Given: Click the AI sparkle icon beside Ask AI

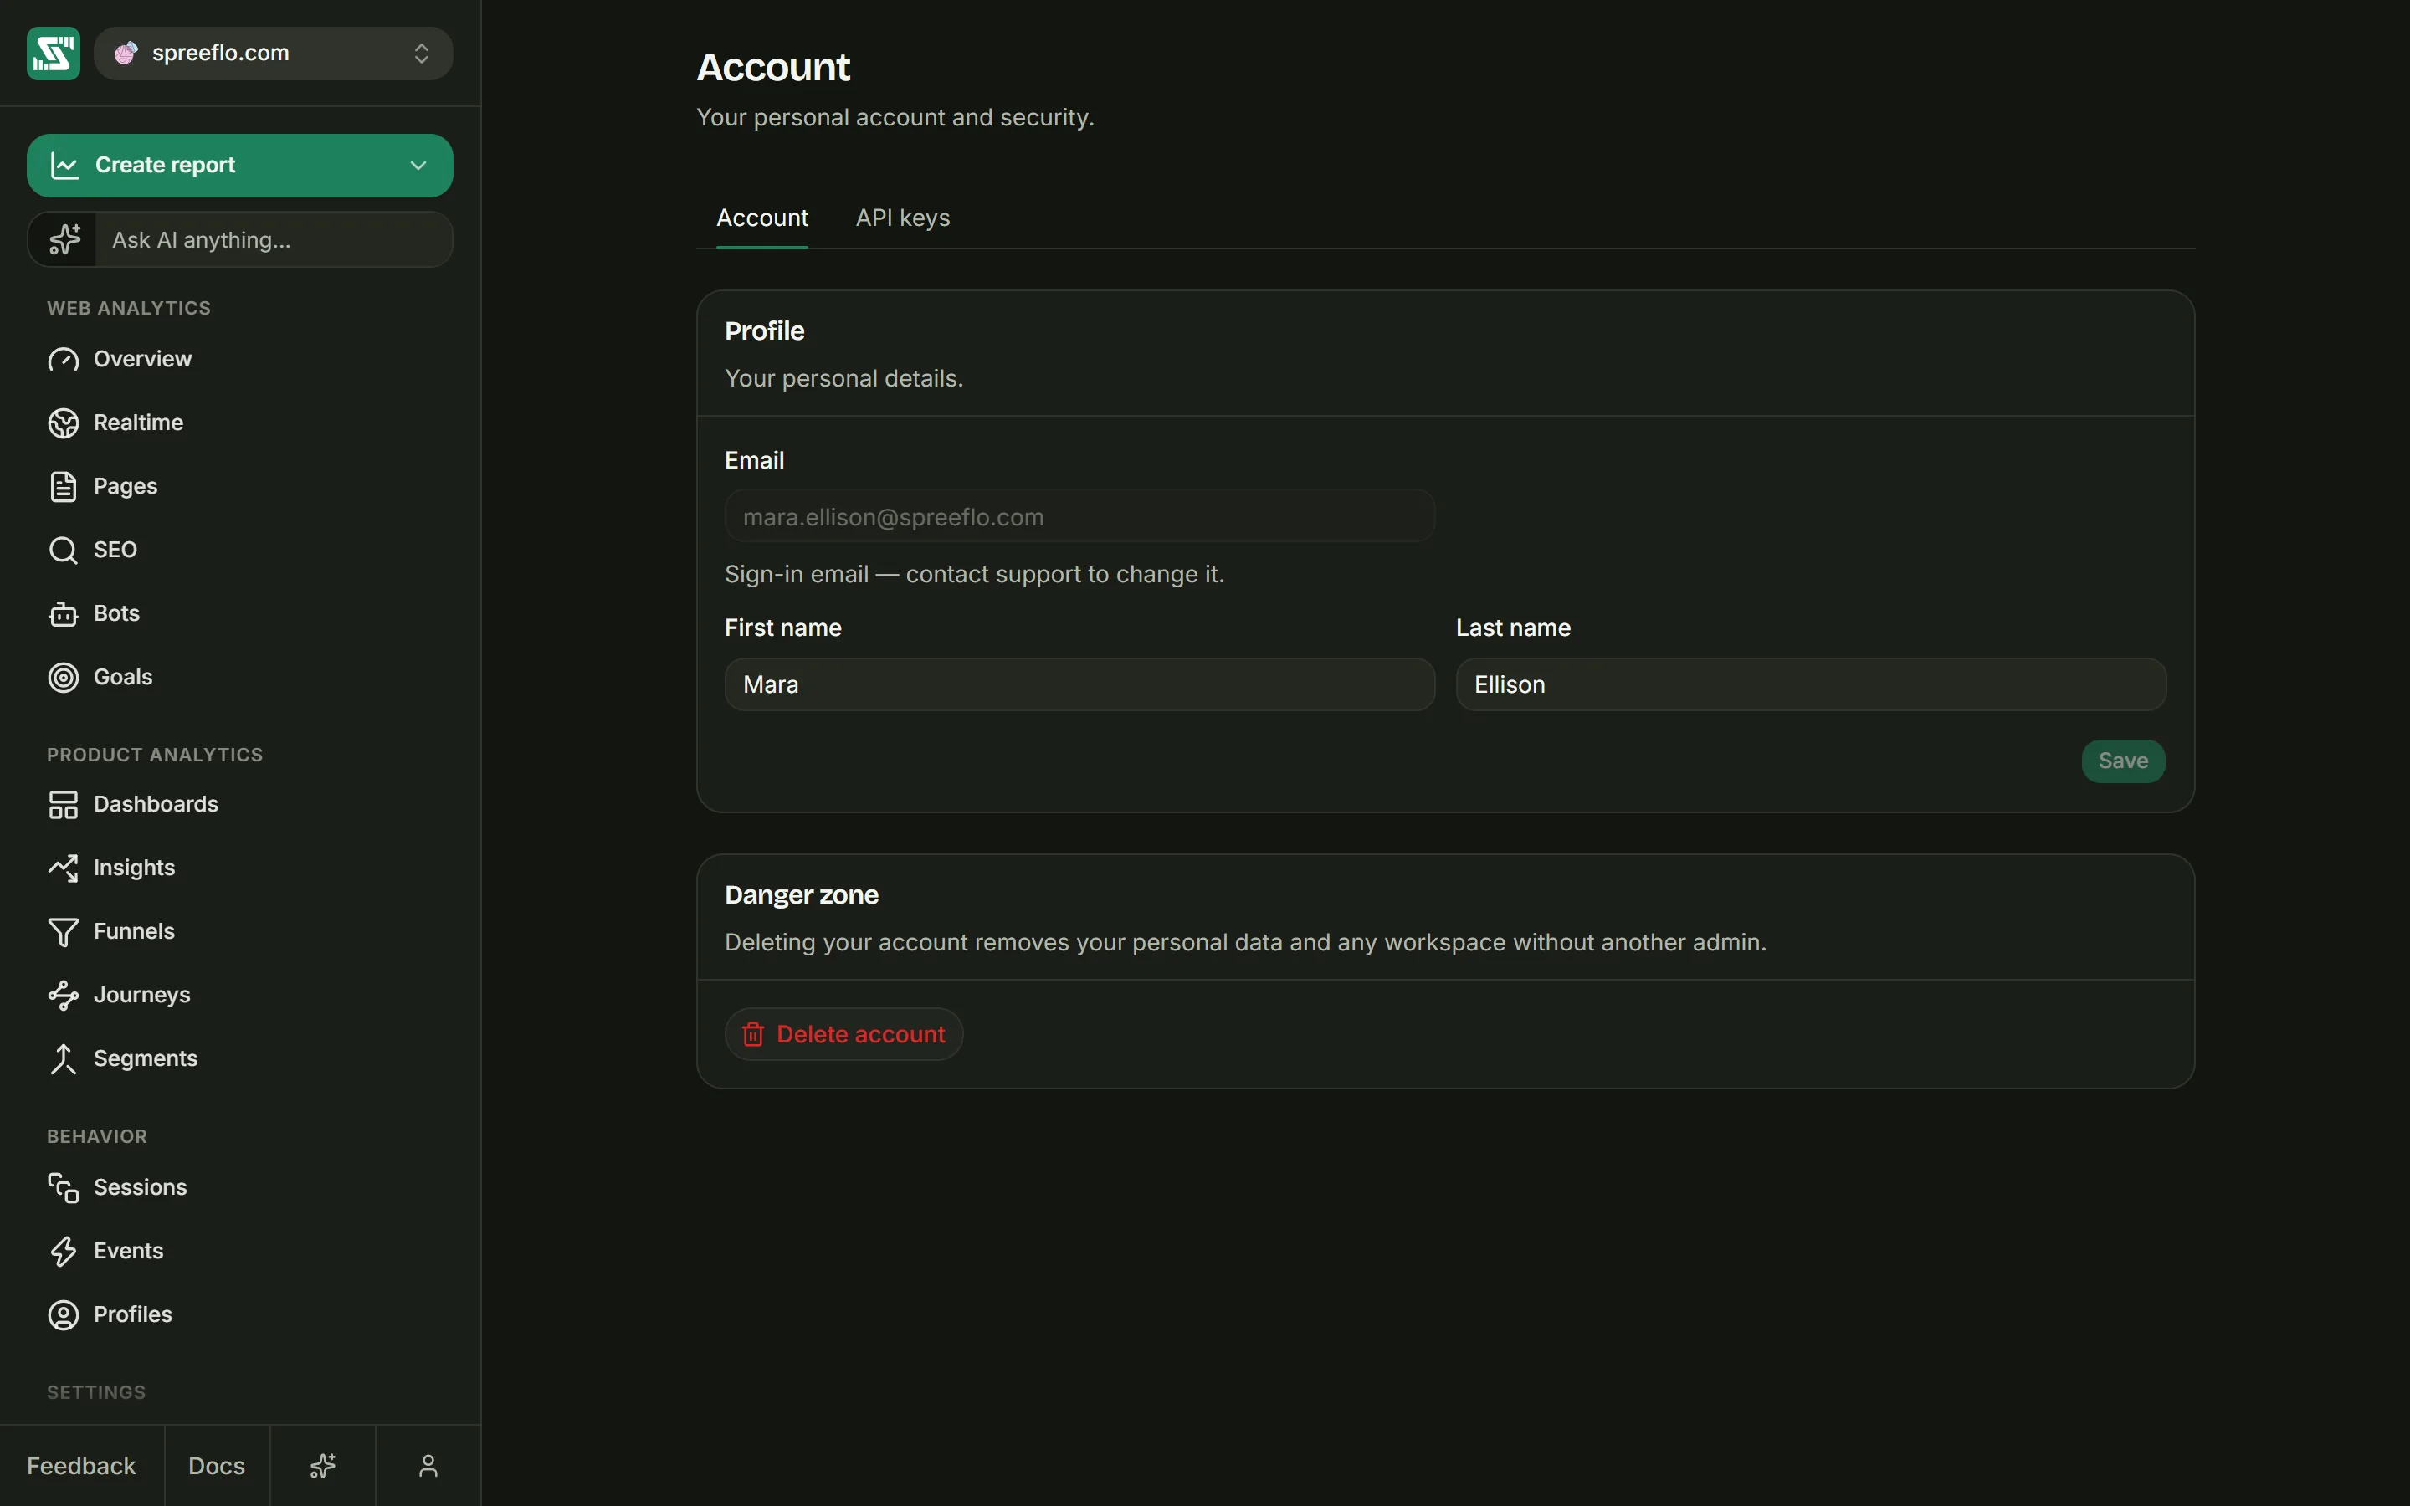Looking at the screenshot, I should click(64, 239).
